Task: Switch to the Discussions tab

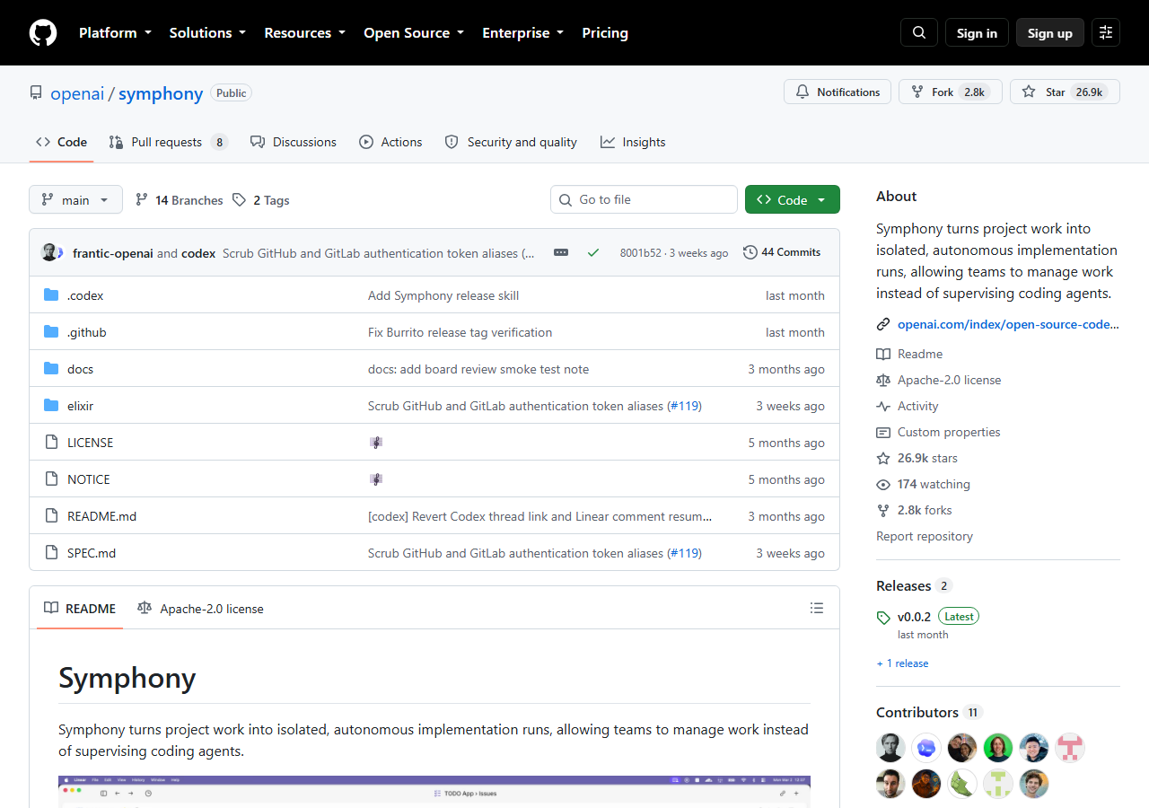Action: [x=294, y=142]
